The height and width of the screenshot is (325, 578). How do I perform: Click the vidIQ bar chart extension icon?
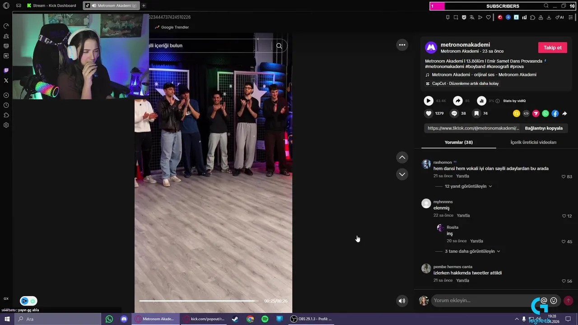pos(524,17)
